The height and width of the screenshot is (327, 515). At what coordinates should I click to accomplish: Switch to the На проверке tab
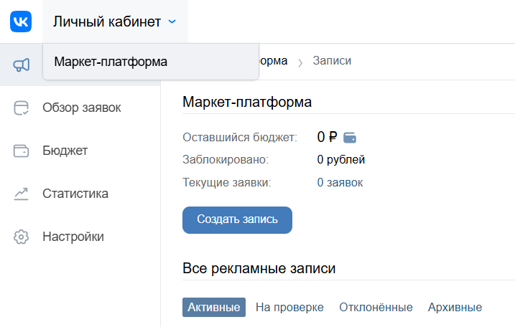tap(289, 308)
